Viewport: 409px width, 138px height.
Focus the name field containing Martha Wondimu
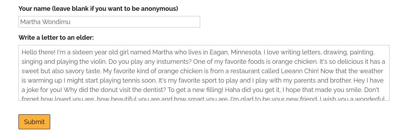point(109,22)
